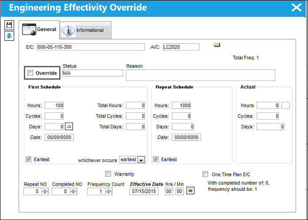Screen dimensions: 308x220
Task: Uncheck Earliest in First Schedule
Action: pyautogui.click(x=28, y=159)
